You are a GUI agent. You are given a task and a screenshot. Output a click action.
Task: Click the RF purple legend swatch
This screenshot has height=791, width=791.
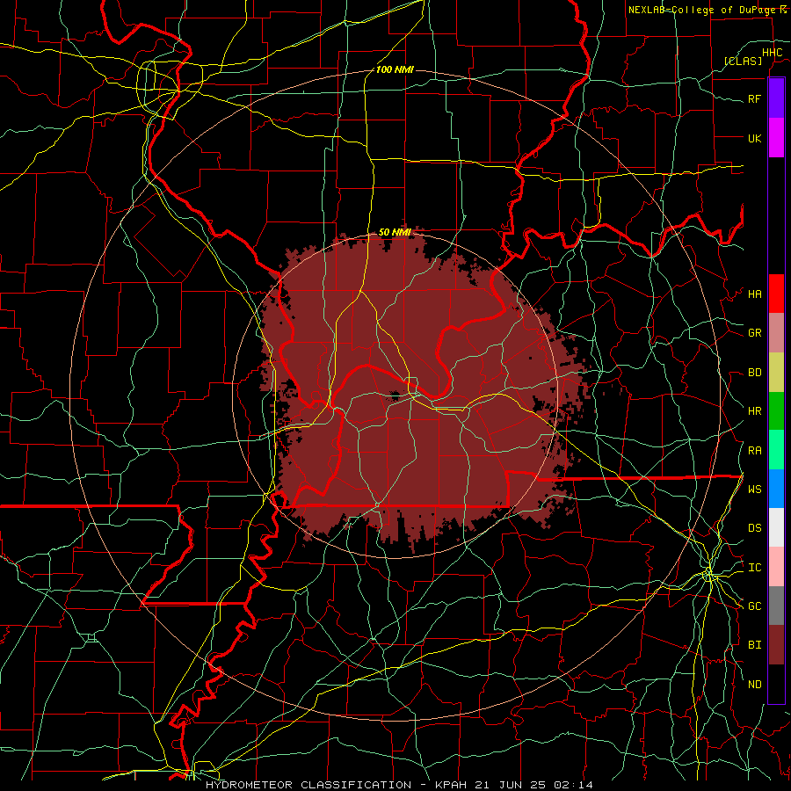point(776,98)
